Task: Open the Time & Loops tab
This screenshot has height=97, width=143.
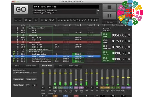Action: [31, 66]
